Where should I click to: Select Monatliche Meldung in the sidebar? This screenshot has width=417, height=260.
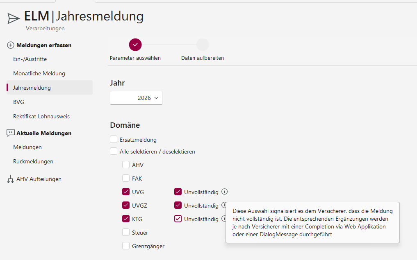(39, 73)
